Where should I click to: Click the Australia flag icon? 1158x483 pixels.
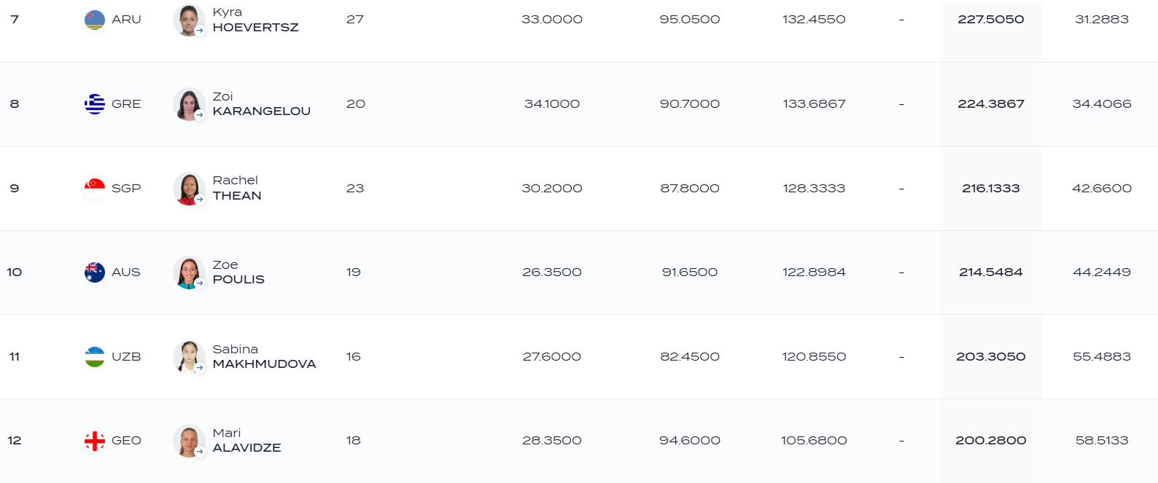95,272
